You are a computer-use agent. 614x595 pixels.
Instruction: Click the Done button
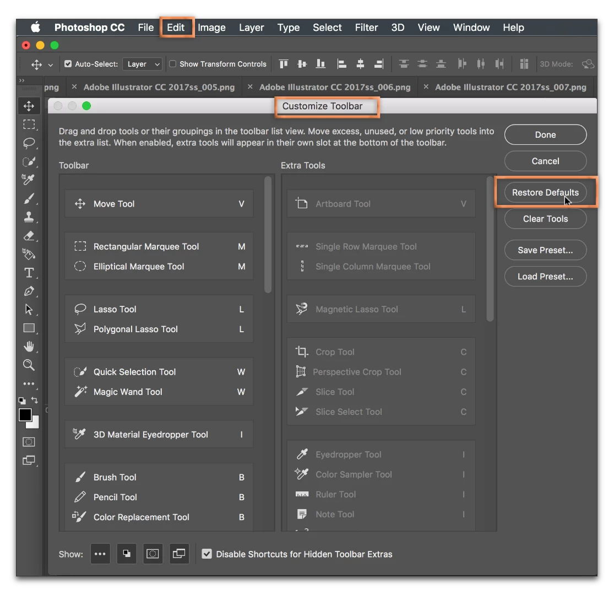click(545, 135)
